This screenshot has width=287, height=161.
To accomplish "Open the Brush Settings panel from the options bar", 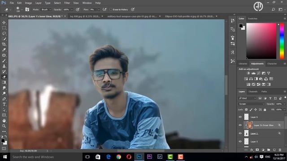I will click(27, 9).
